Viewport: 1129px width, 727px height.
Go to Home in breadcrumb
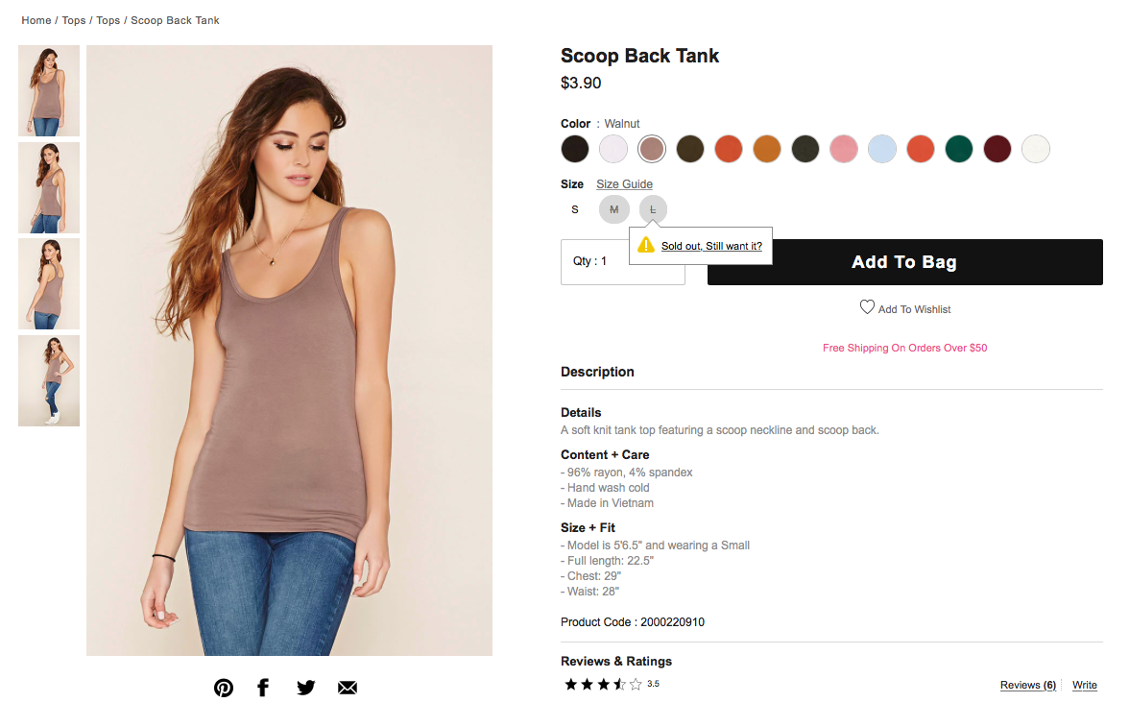tap(36, 20)
